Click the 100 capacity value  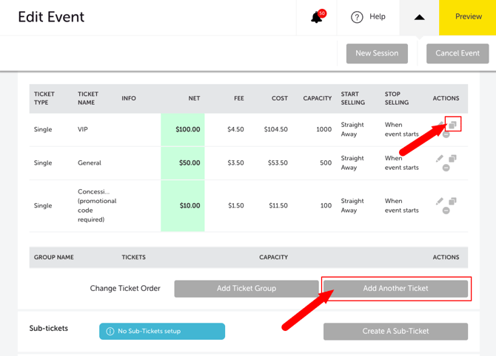[x=326, y=206]
